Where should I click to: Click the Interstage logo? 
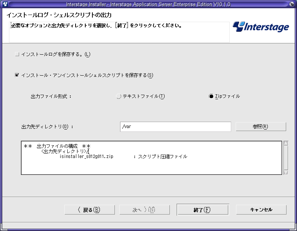pos(261,27)
